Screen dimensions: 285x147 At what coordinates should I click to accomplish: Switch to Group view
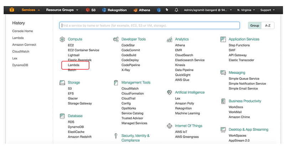coord(255,26)
